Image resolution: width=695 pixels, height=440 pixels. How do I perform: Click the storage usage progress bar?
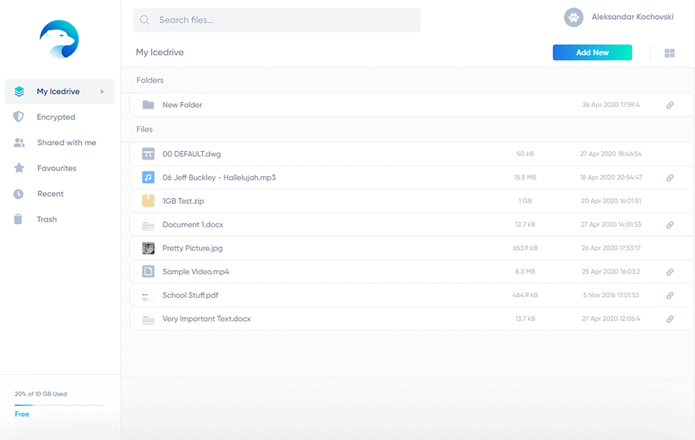click(59, 404)
